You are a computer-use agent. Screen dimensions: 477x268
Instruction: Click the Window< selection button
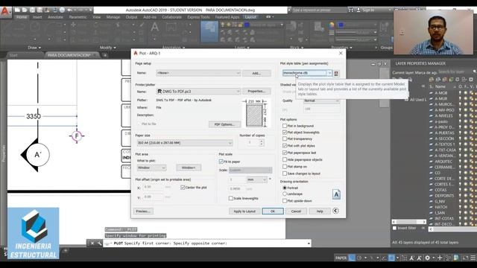point(189,167)
